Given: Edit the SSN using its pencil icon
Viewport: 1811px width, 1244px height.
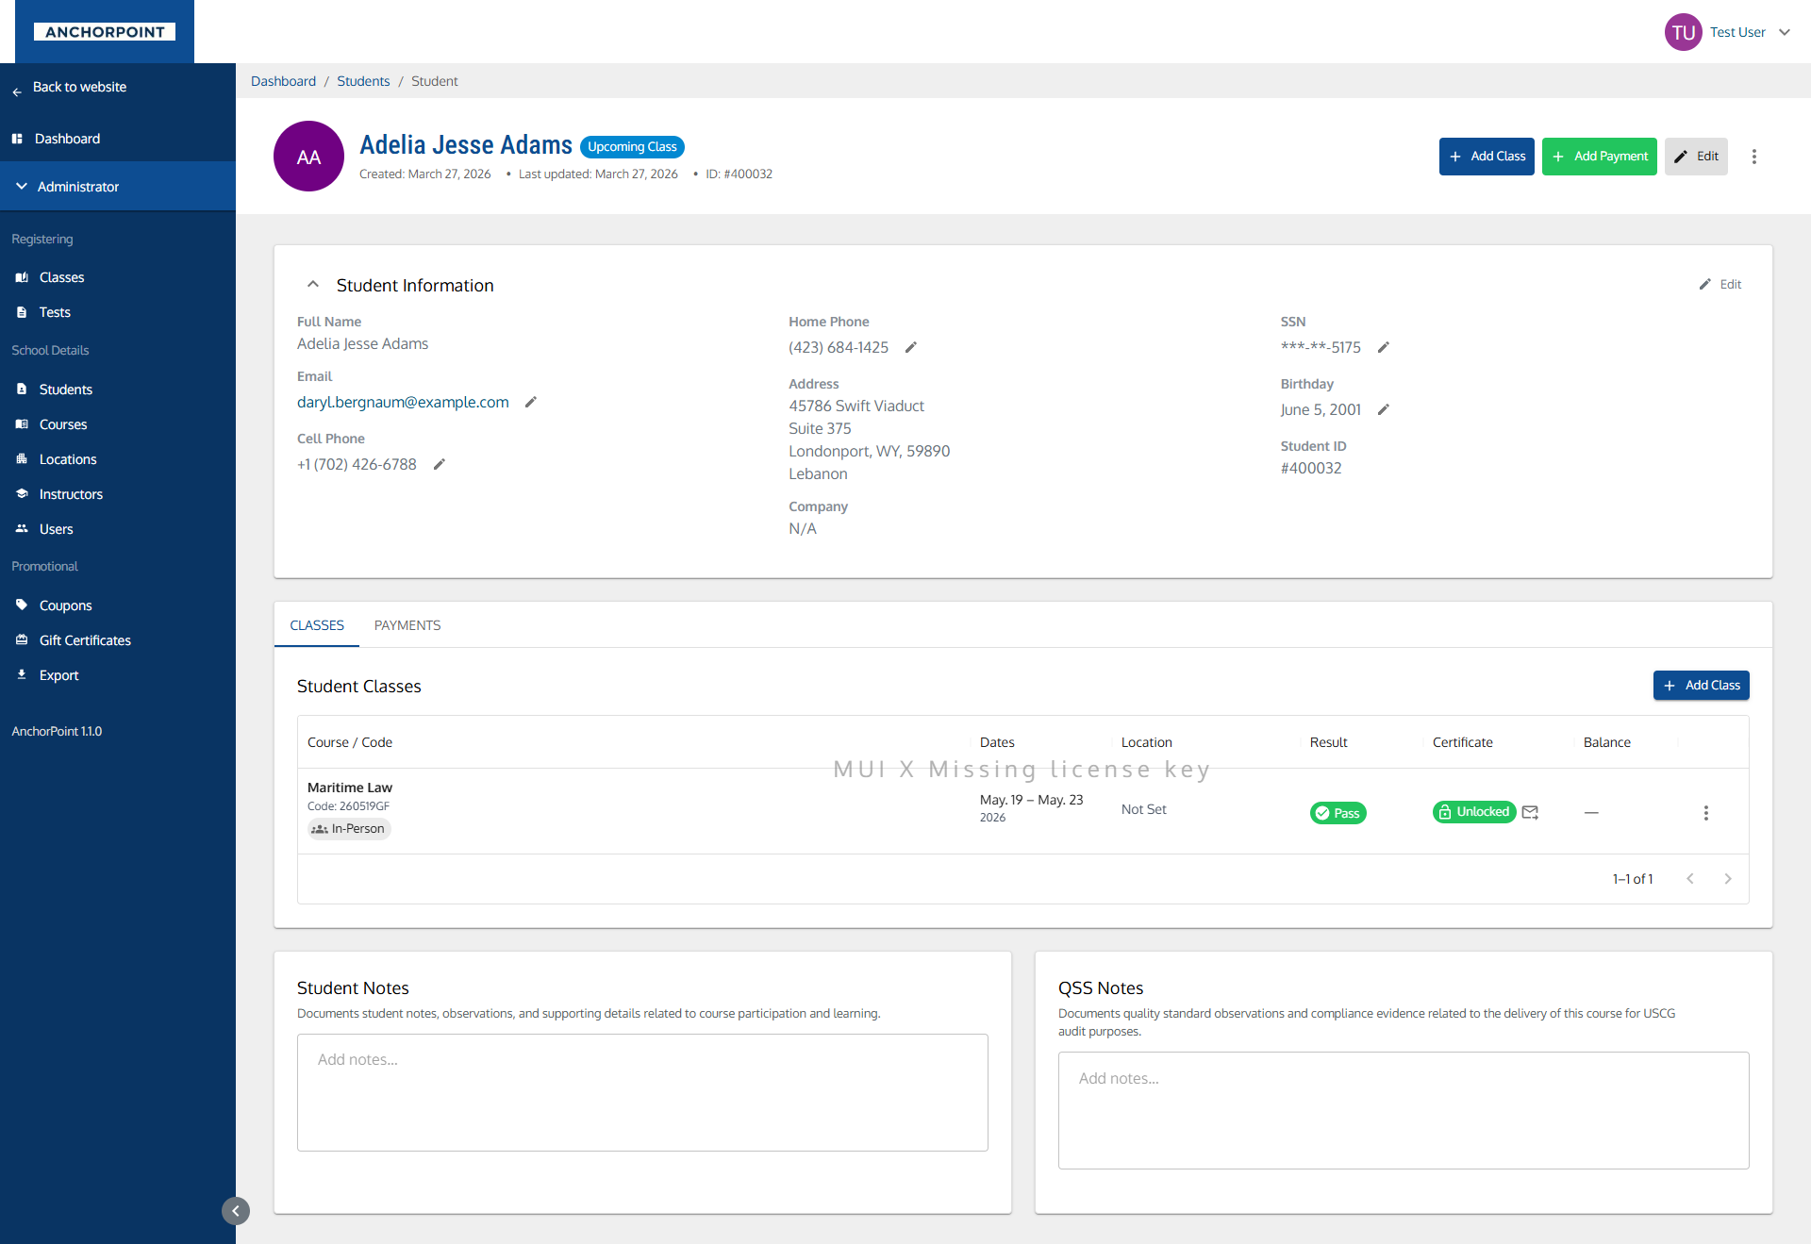Looking at the screenshot, I should tap(1383, 347).
